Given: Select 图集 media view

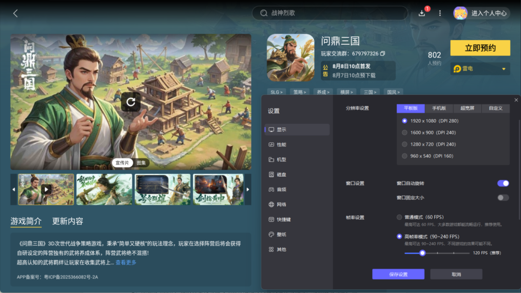Looking at the screenshot, I should click(141, 163).
